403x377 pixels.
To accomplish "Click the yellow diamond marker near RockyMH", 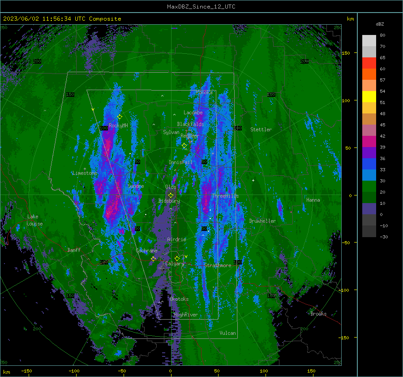I will point(120,117).
